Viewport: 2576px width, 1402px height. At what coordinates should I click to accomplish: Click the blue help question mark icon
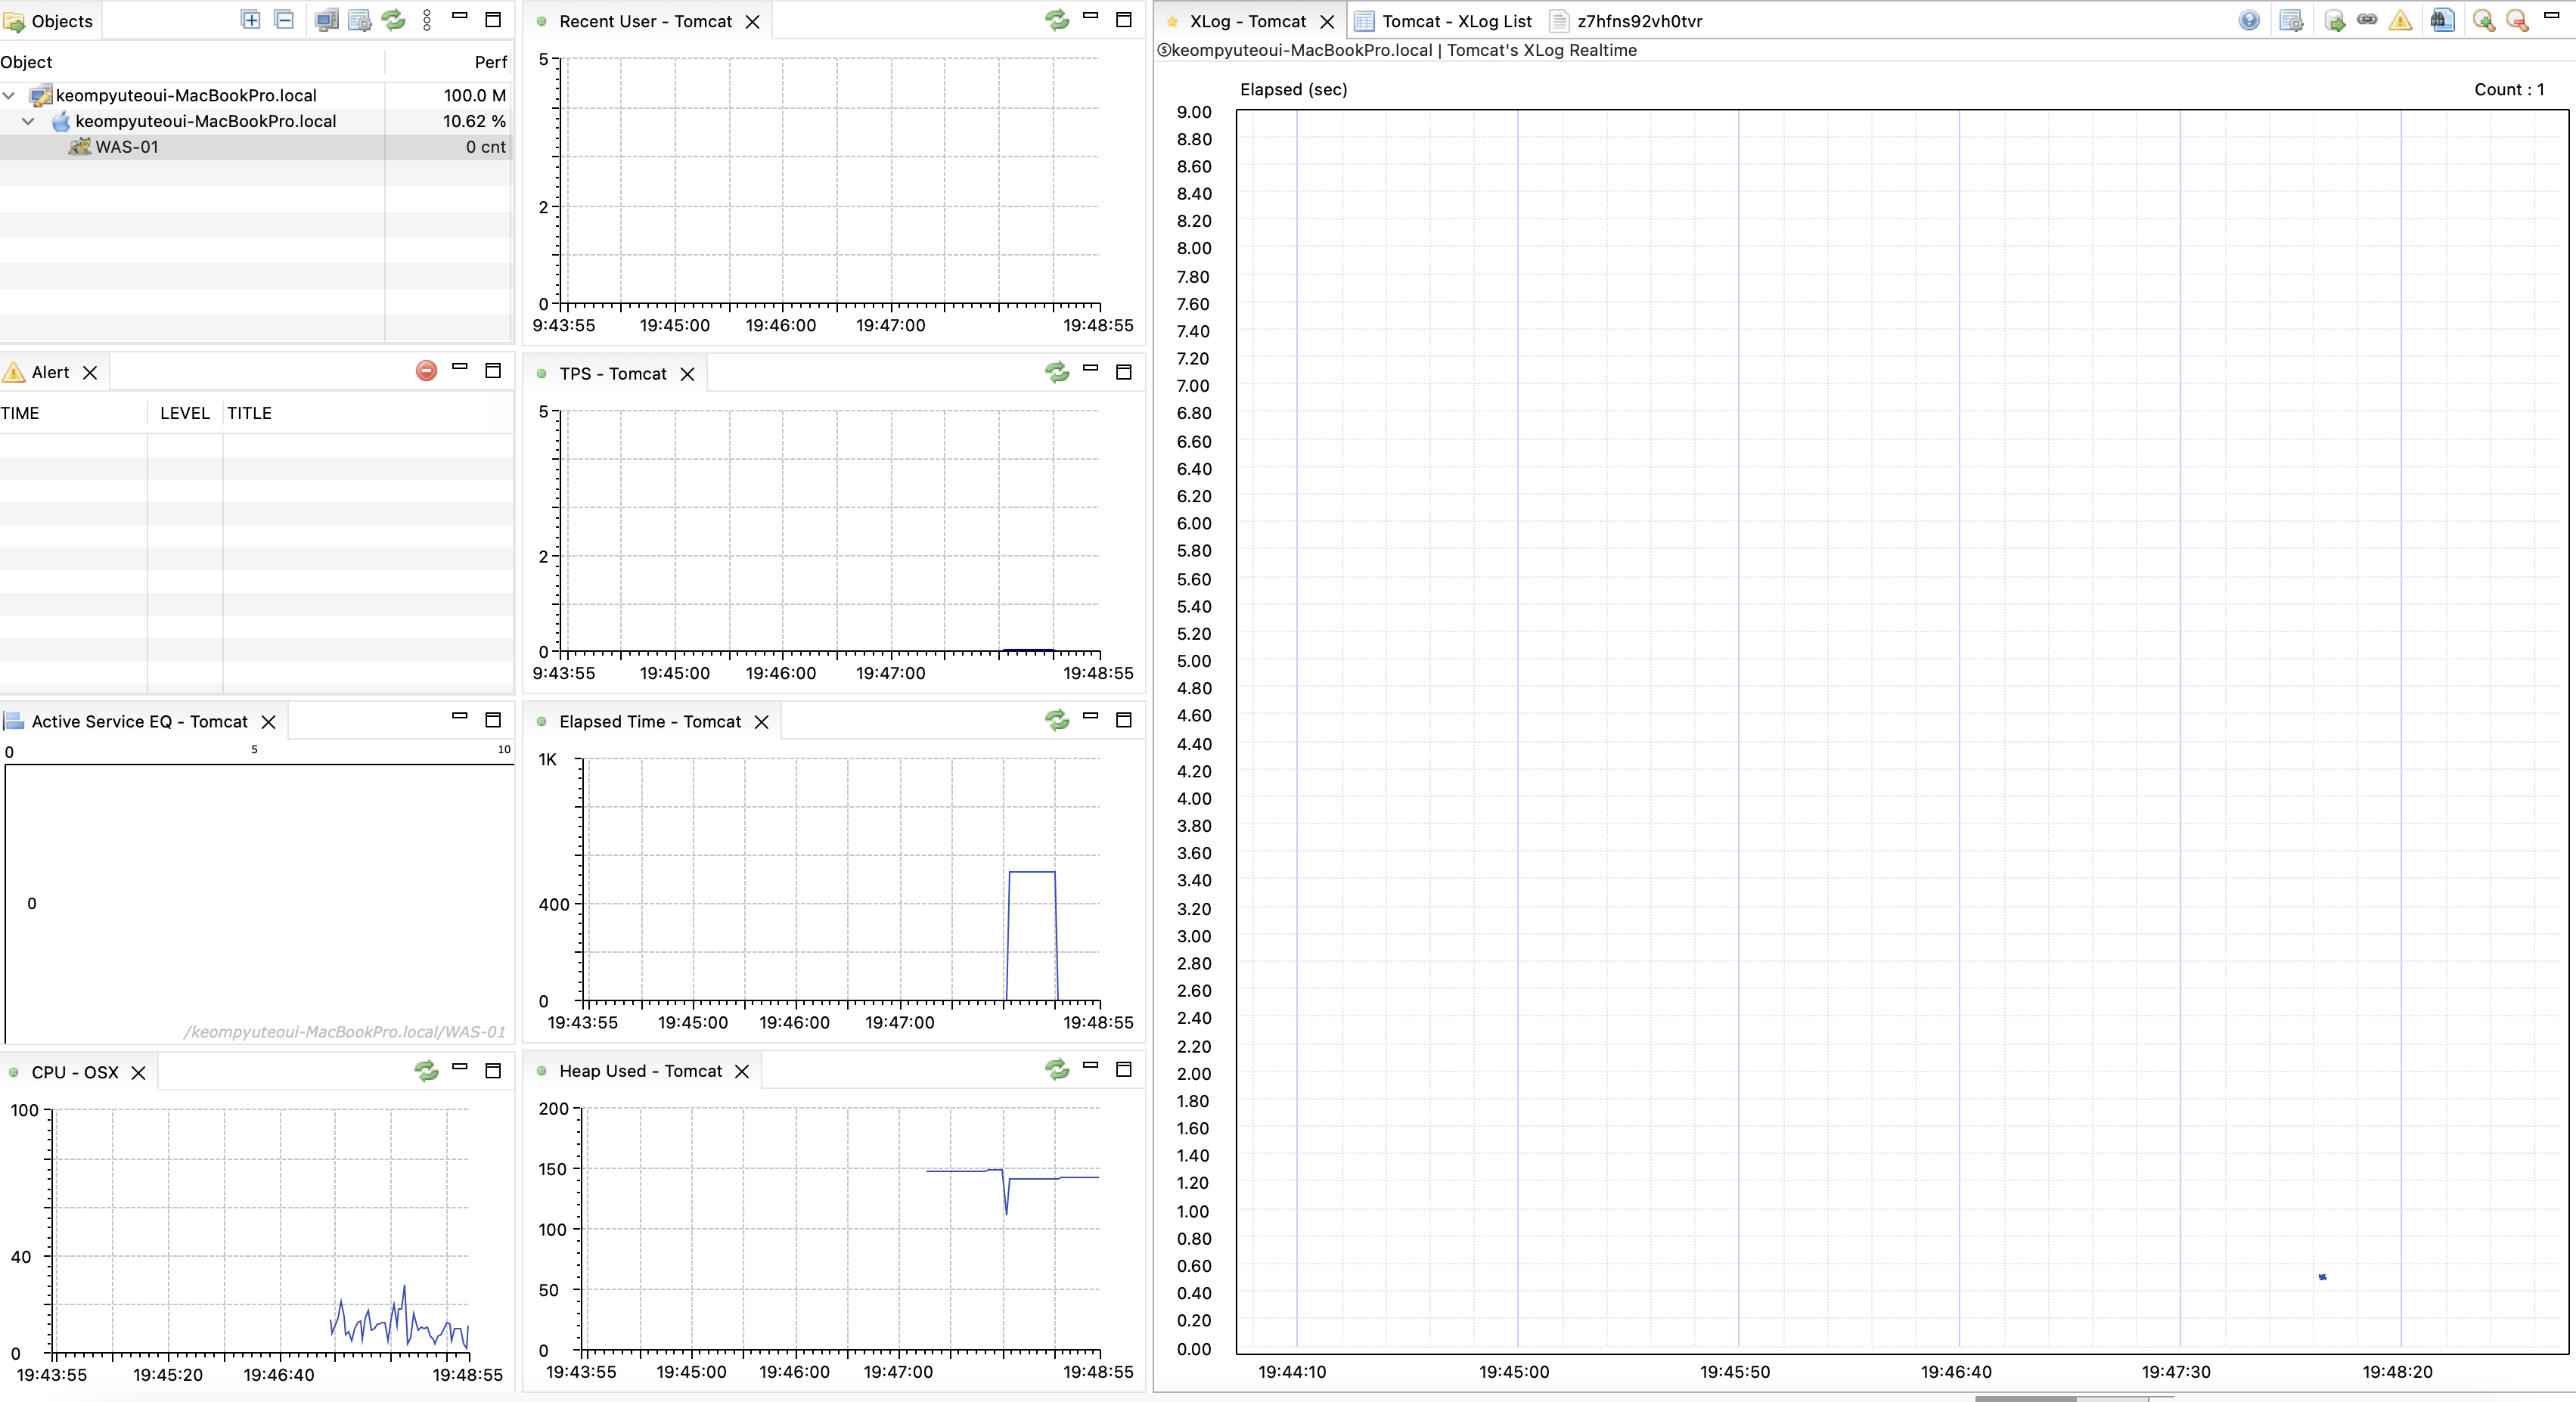pyautogui.click(x=2249, y=20)
